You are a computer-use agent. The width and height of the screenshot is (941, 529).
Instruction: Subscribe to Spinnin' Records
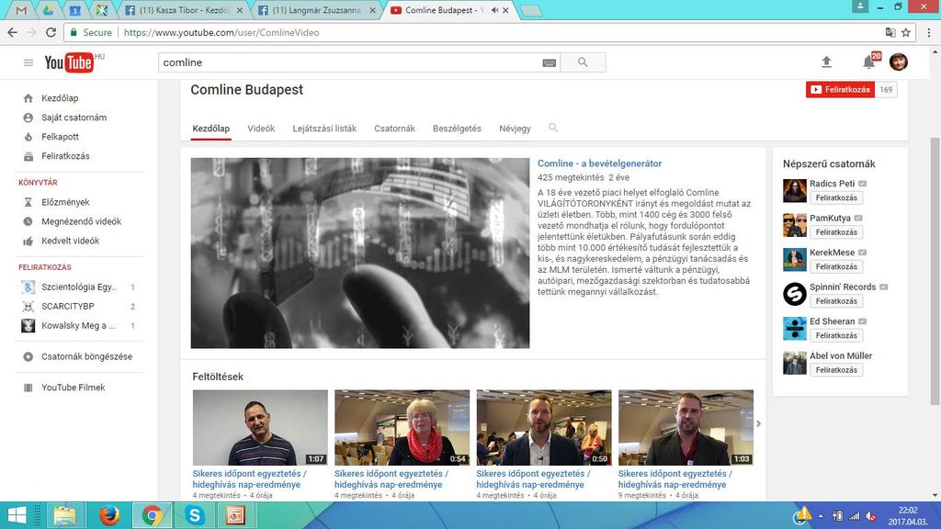coord(836,301)
